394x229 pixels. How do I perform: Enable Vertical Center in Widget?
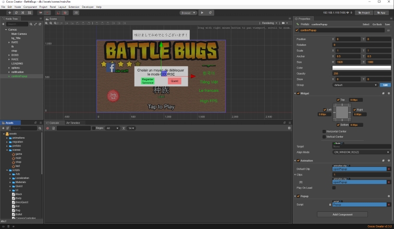pos(324,137)
